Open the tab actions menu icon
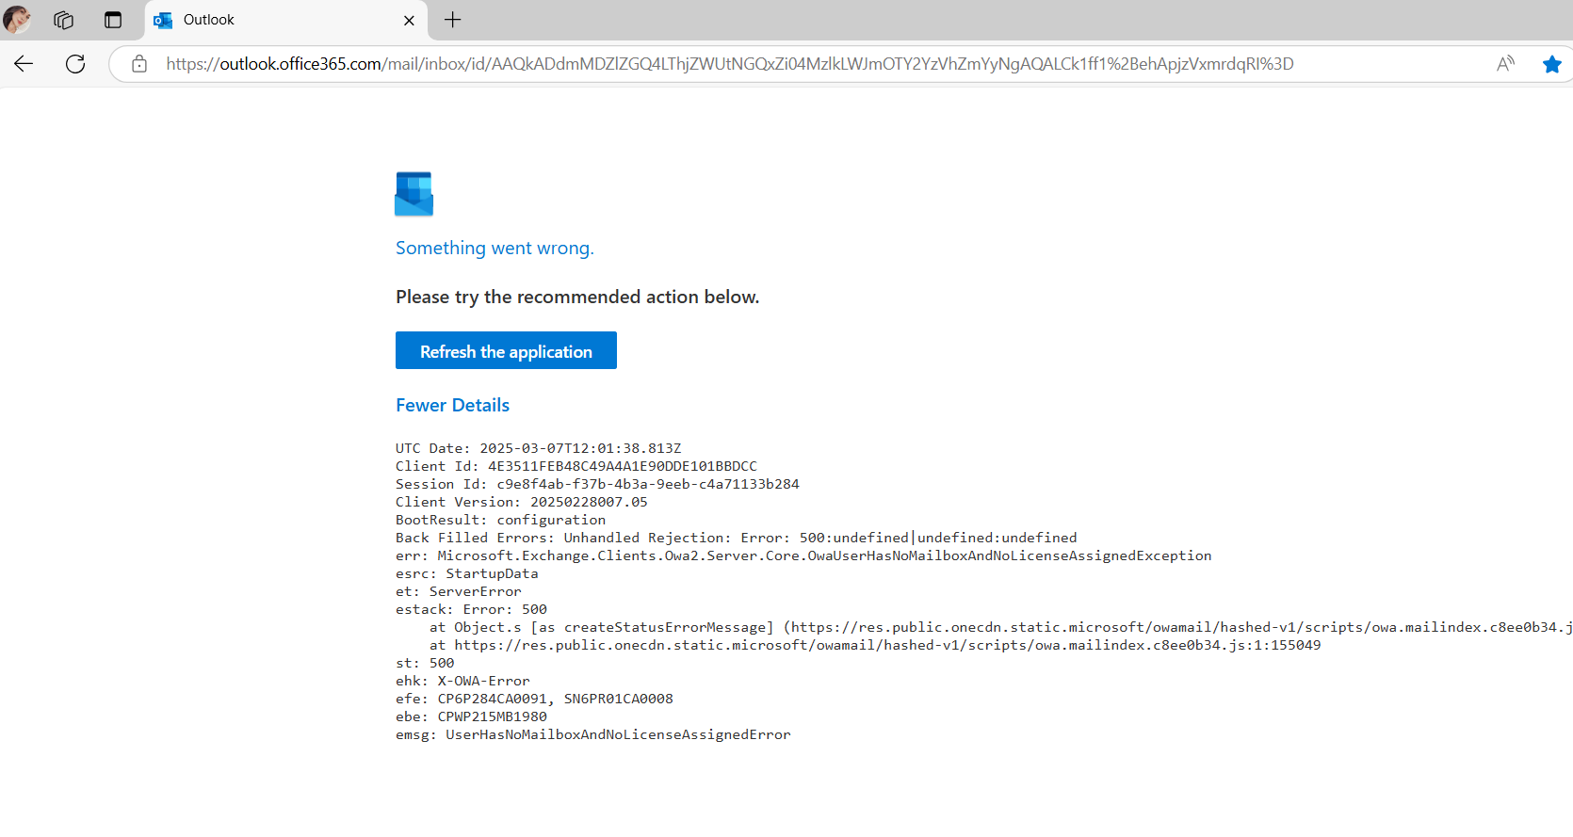Image resolution: width=1573 pixels, height=837 pixels. tap(113, 20)
